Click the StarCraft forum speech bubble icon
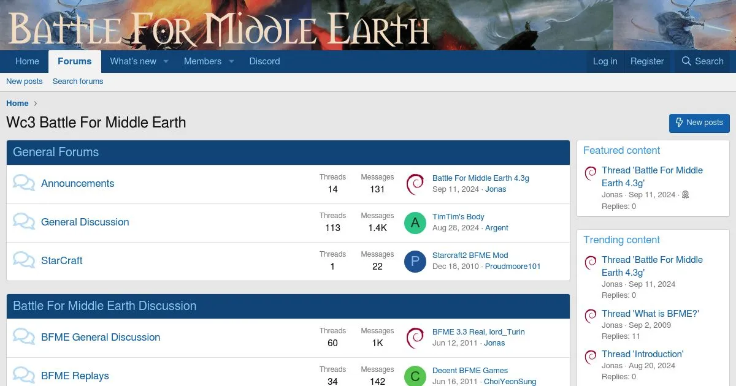 [24, 260]
